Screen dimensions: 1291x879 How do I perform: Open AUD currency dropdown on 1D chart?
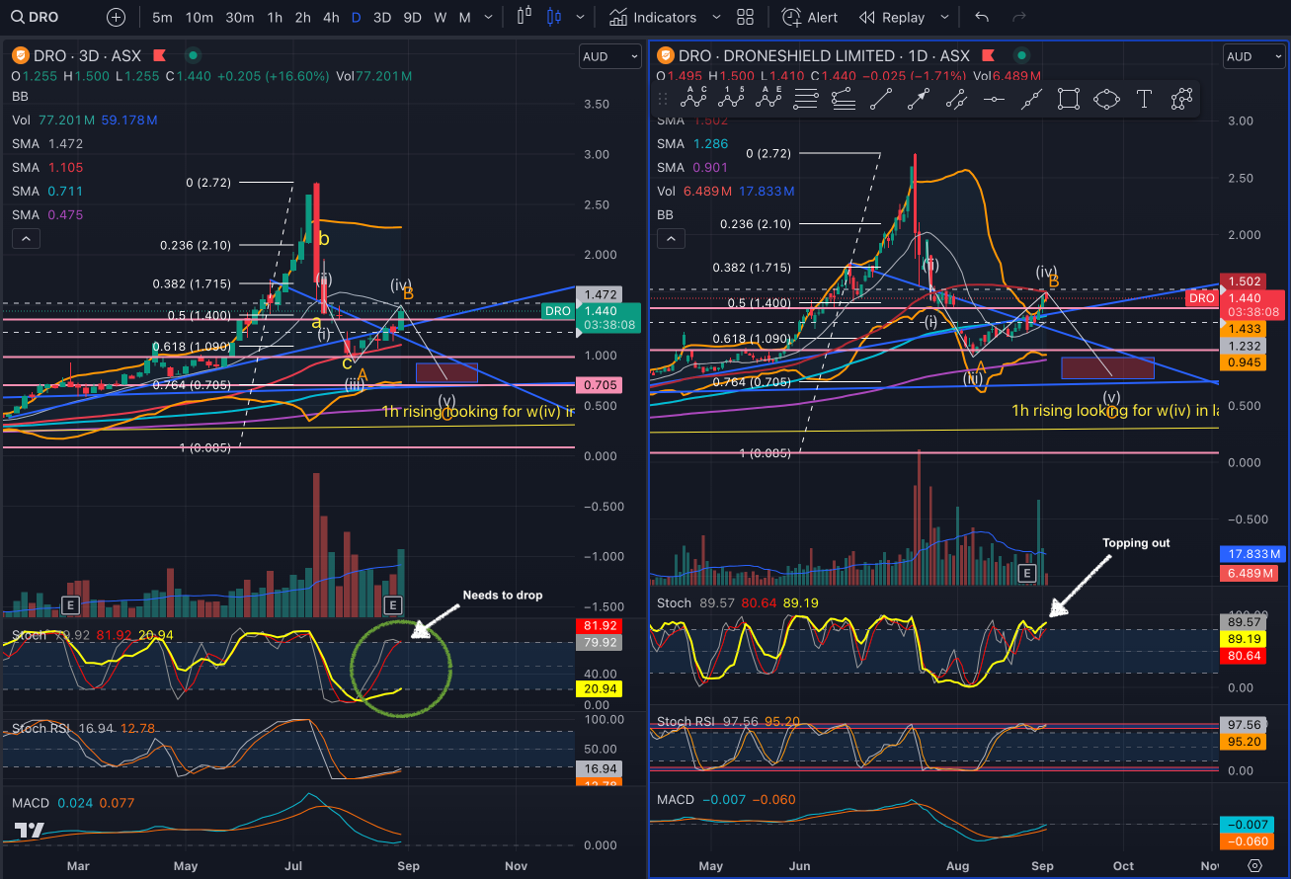[1253, 56]
